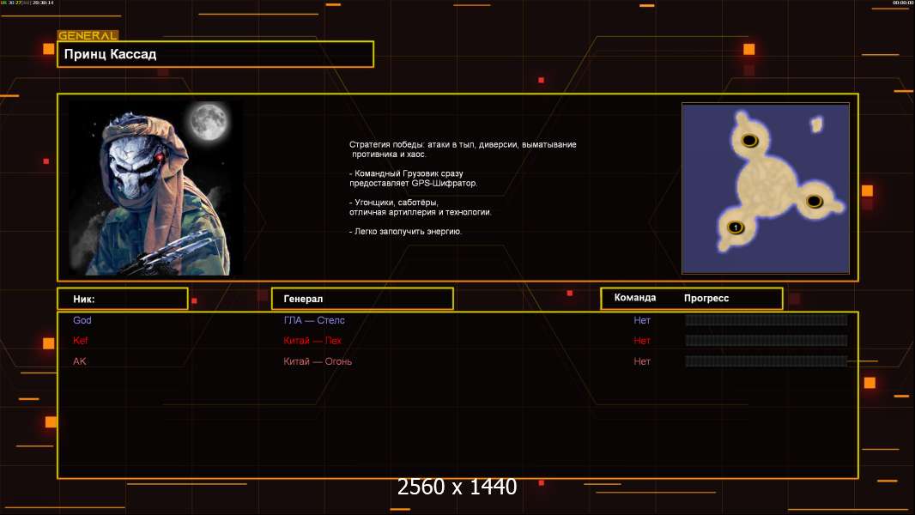Click the team value Нет for AK
This screenshot has width=915, height=515.
tap(642, 361)
